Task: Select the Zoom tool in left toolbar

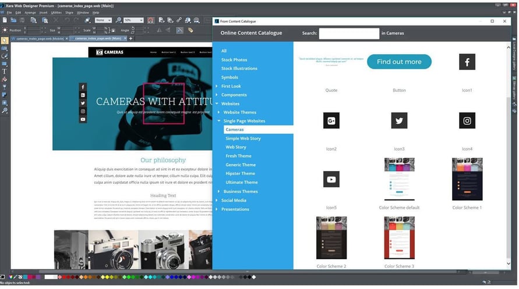Action: coord(4,110)
